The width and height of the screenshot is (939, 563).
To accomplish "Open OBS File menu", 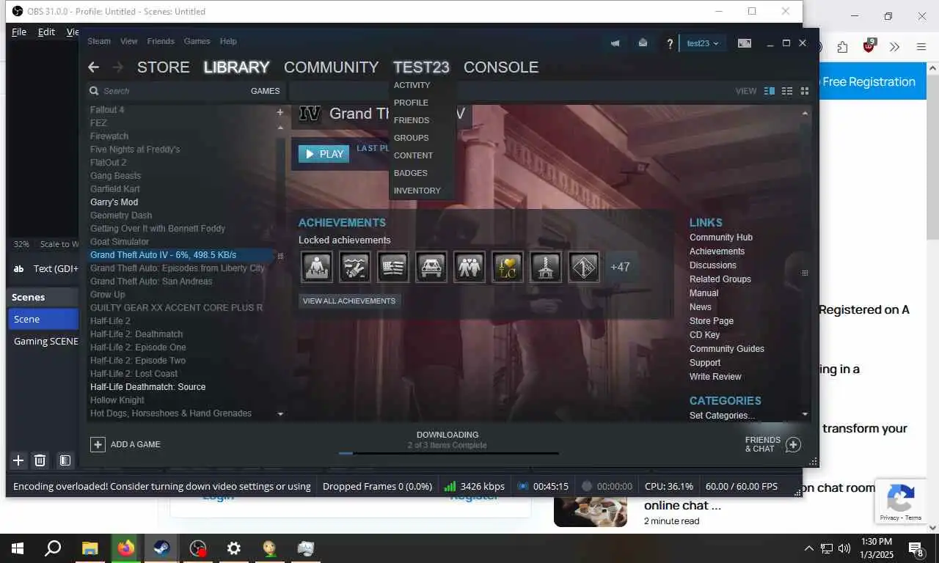I will [19, 32].
